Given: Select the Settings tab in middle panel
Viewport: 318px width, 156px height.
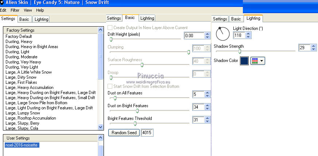Looking at the screenshot, I should pos(114,18).
